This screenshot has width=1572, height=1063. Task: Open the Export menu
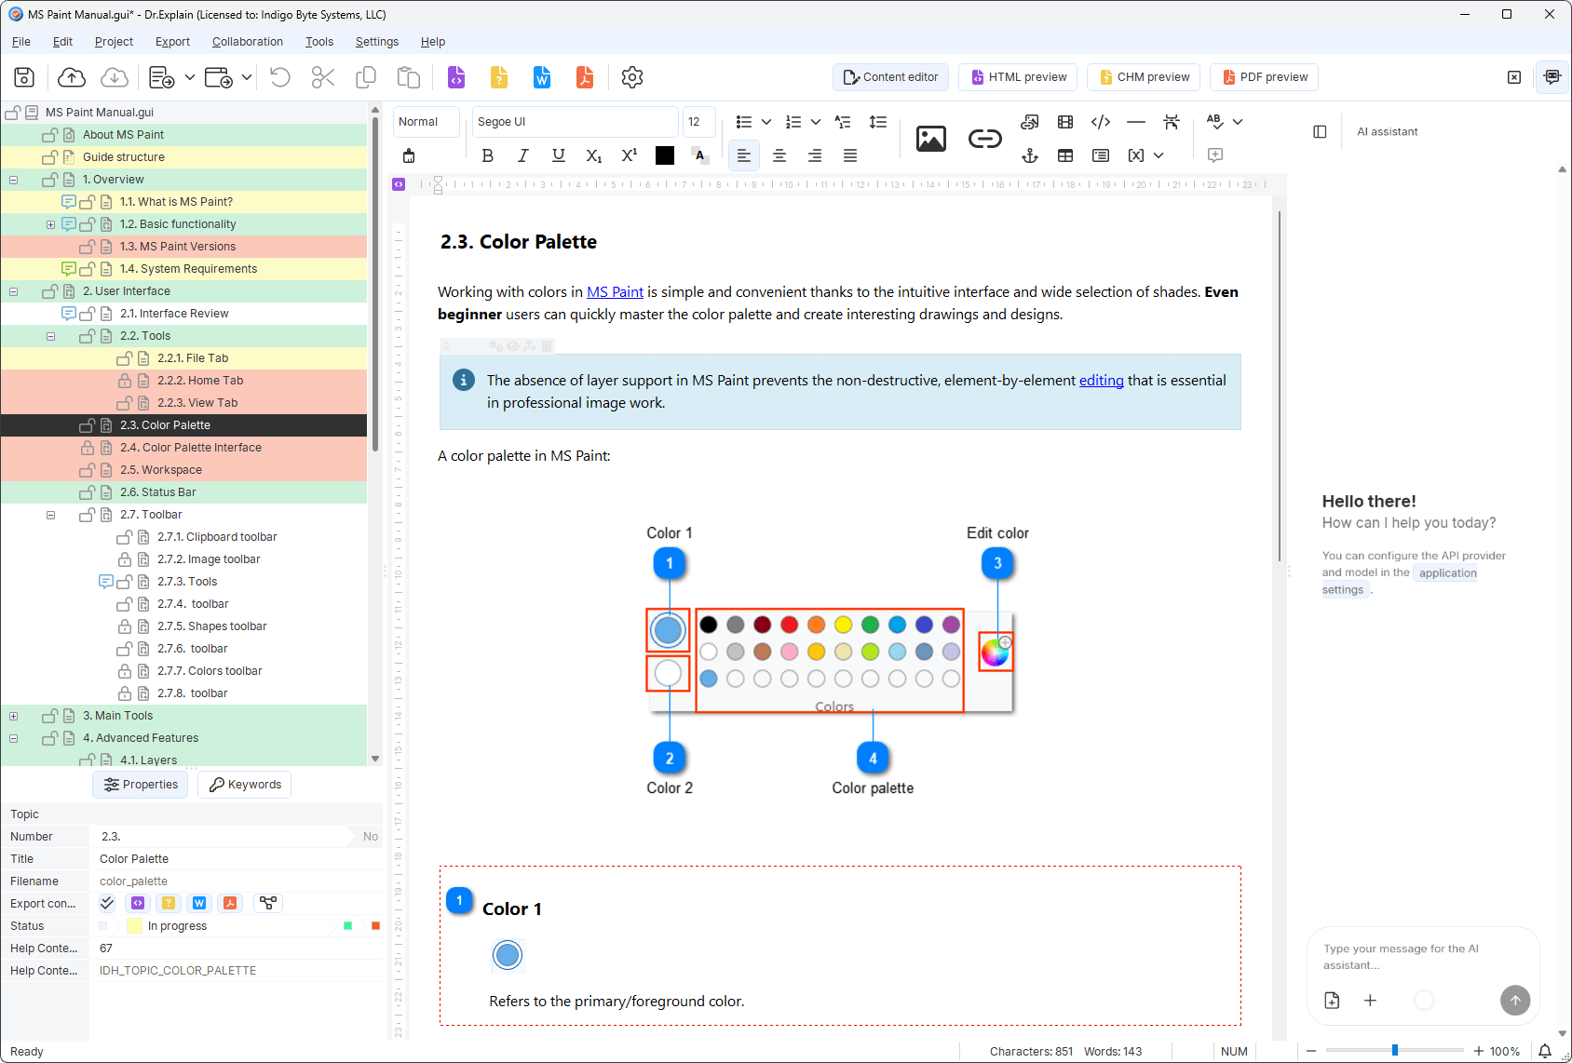pos(172,42)
